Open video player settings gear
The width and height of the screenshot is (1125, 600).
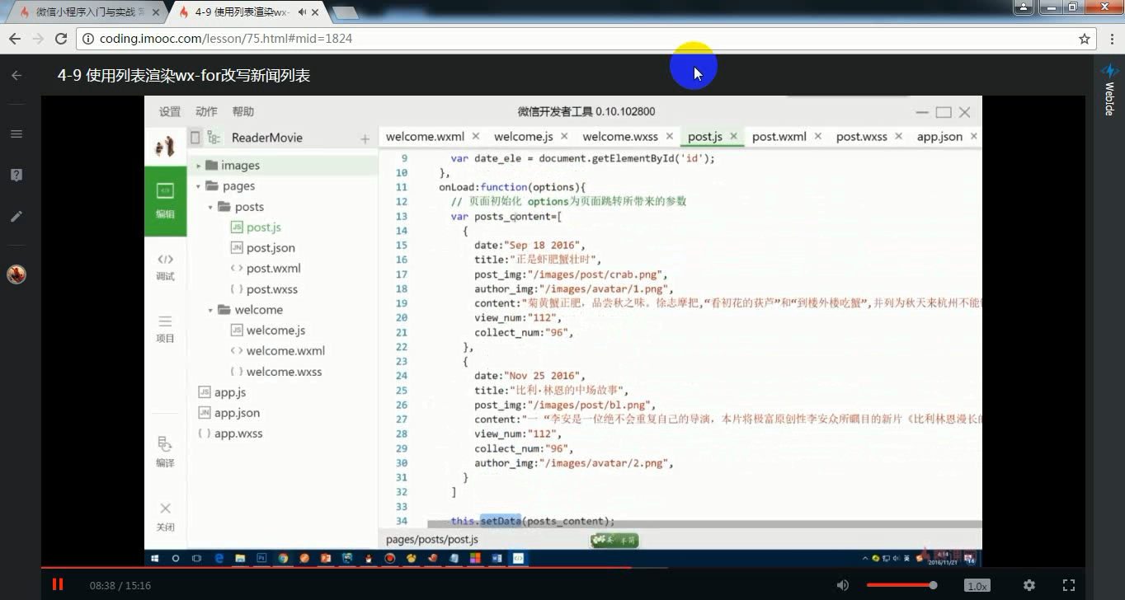1029,585
